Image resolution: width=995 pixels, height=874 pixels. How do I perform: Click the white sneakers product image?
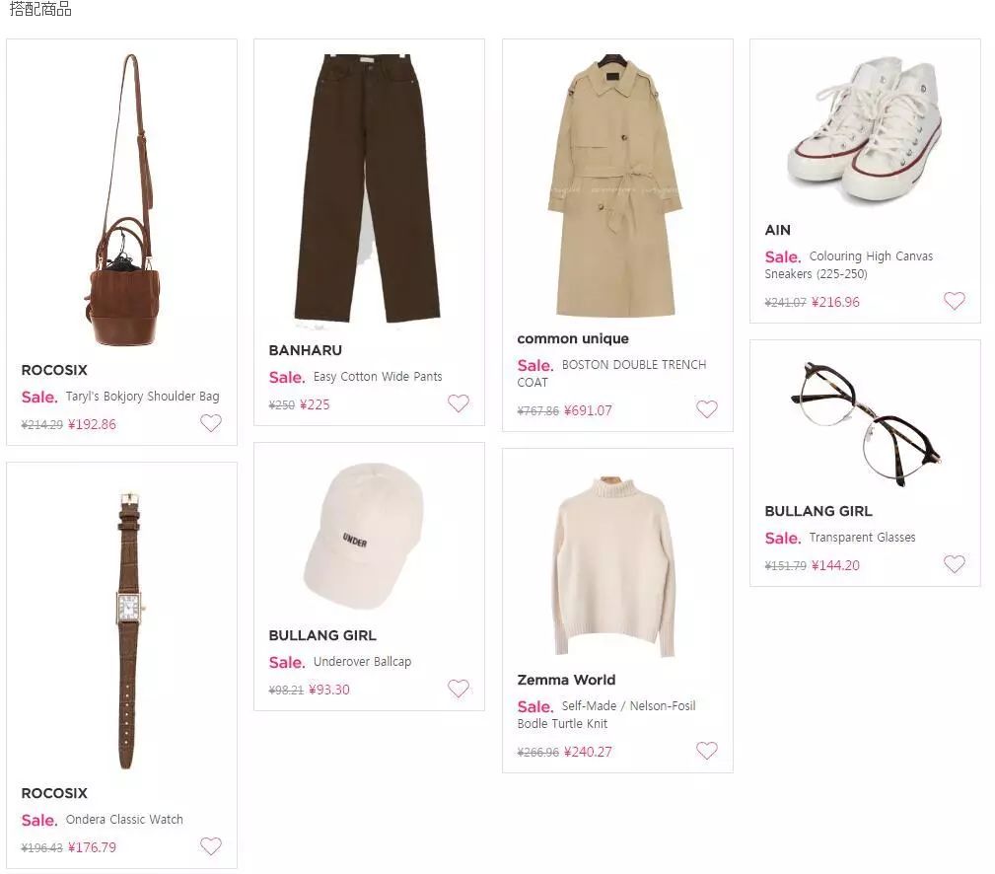pyautogui.click(x=864, y=128)
